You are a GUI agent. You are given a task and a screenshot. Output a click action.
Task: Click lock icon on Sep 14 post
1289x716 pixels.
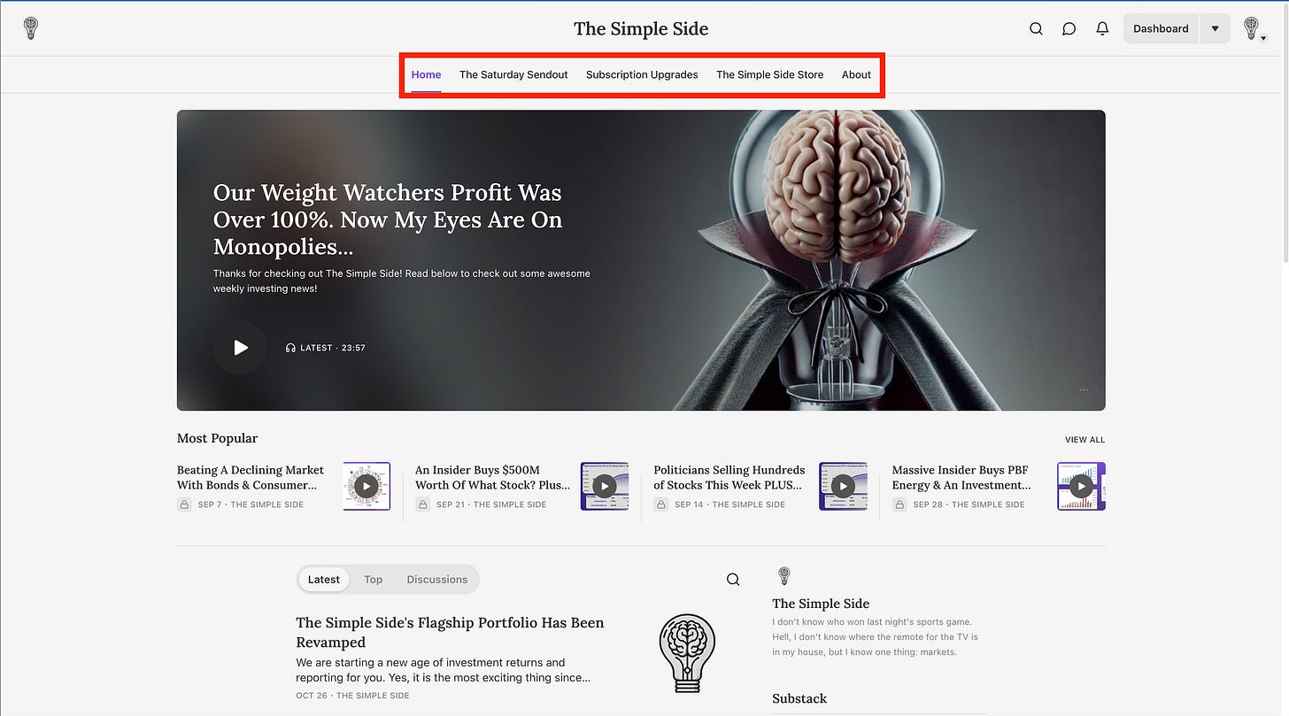point(661,504)
